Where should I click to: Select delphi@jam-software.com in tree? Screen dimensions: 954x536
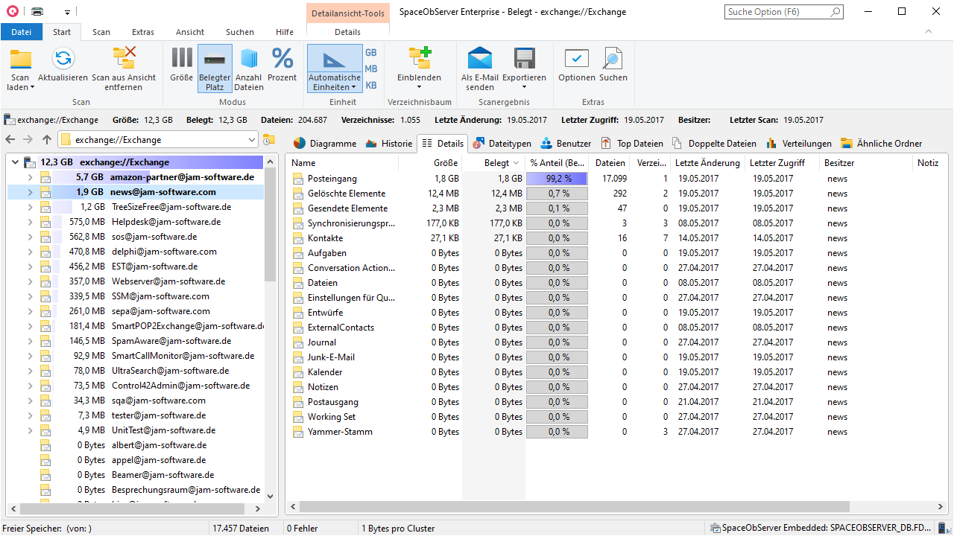point(164,252)
